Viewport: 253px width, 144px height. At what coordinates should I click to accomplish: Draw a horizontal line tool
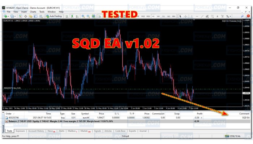197,17
